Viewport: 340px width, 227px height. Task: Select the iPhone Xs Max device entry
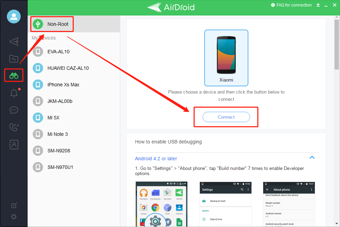pyautogui.click(x=63, y=85)
